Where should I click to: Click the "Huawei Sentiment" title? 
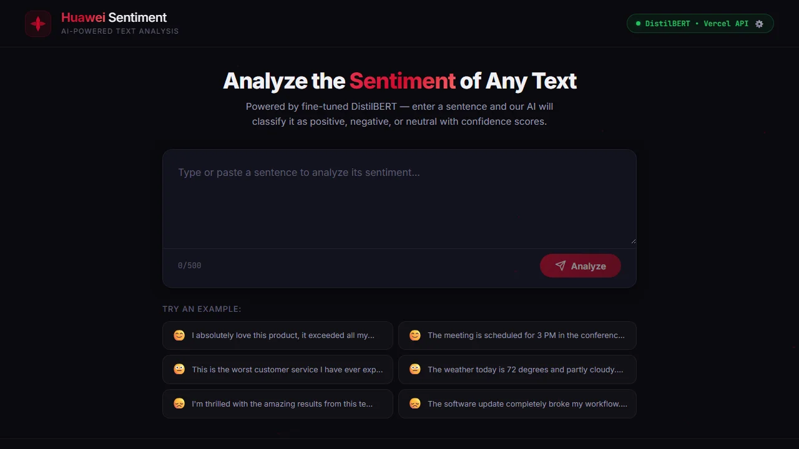(x=114, y=17)
